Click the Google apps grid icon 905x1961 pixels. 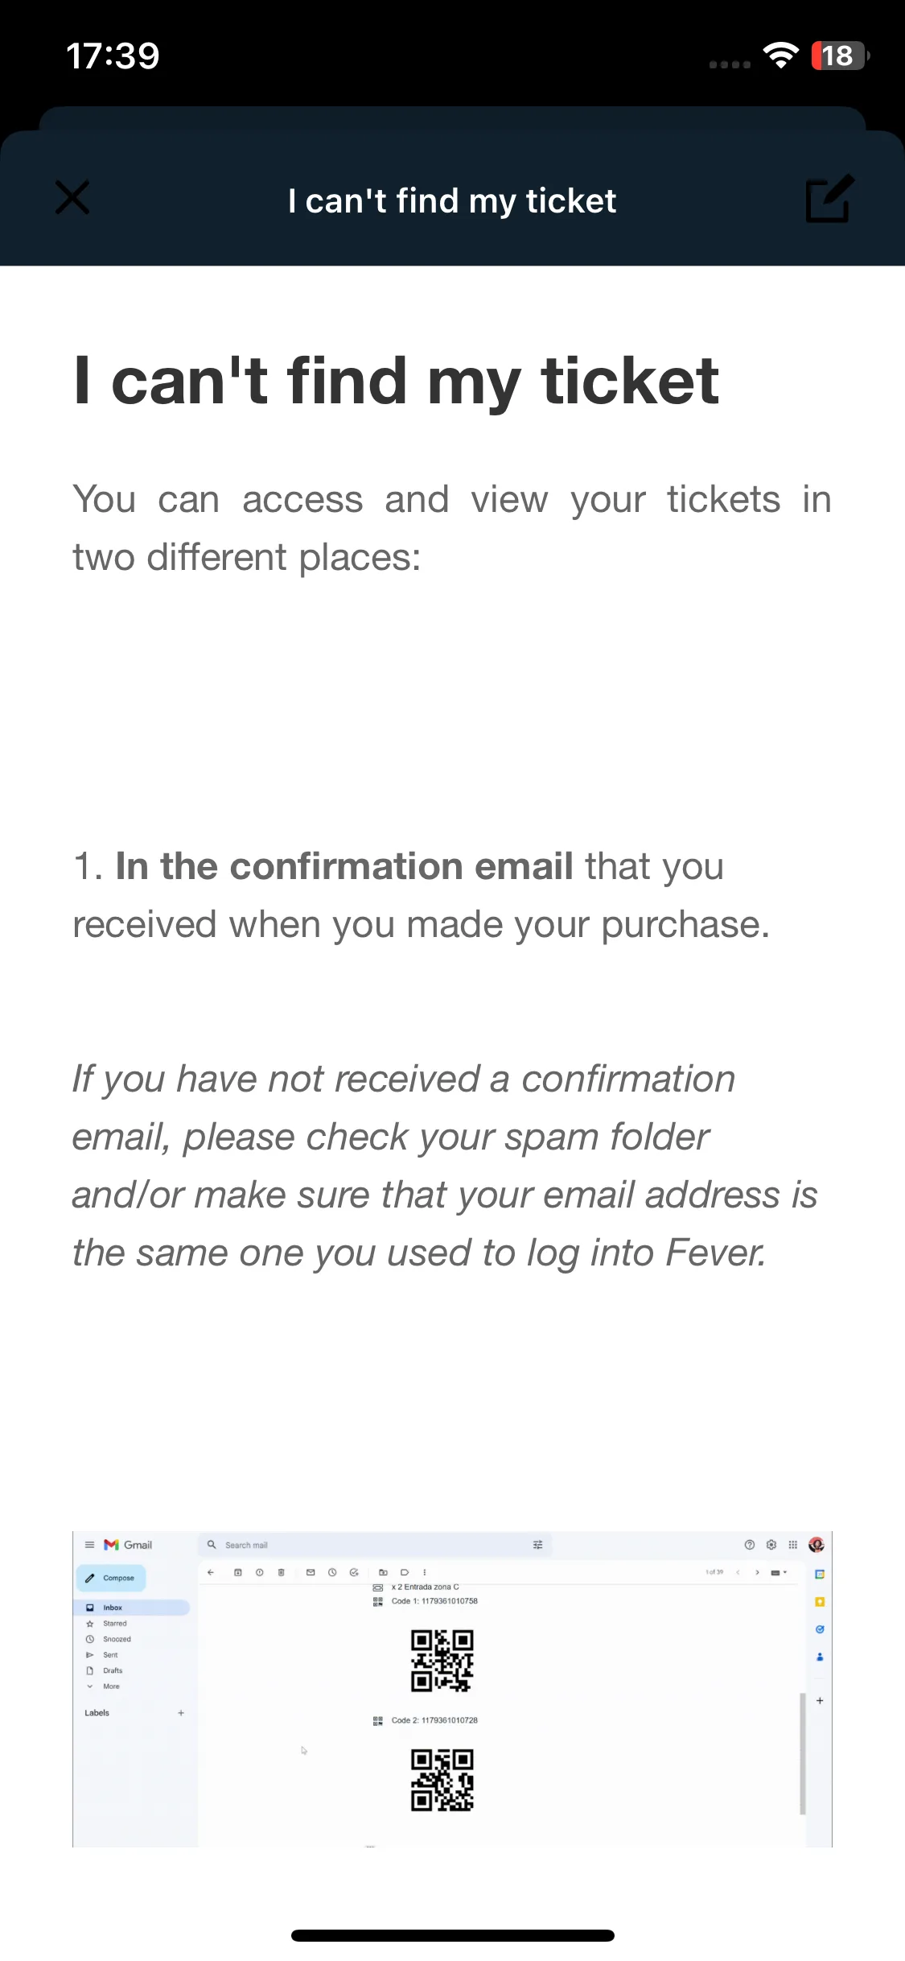(793, 1545)
